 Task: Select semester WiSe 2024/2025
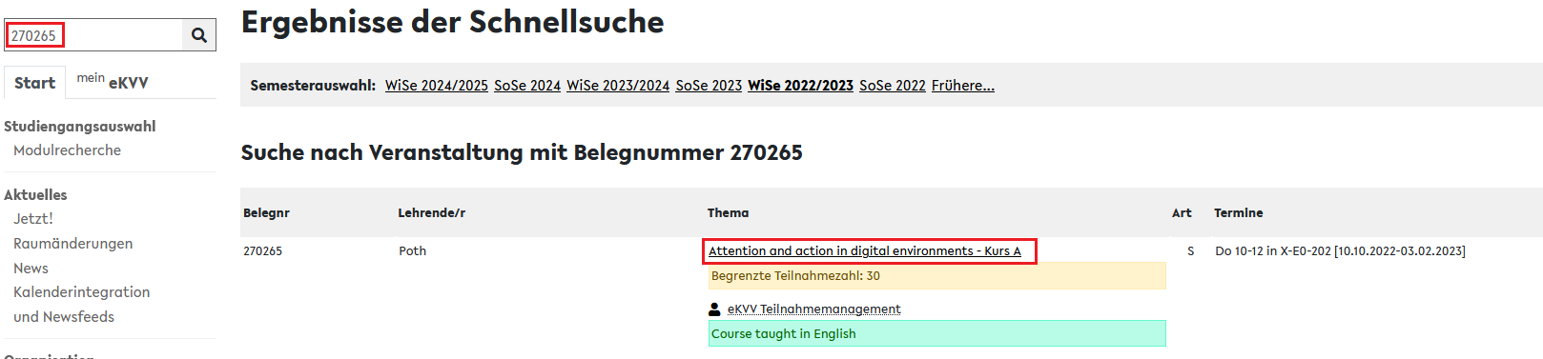[x=437, y=86]
